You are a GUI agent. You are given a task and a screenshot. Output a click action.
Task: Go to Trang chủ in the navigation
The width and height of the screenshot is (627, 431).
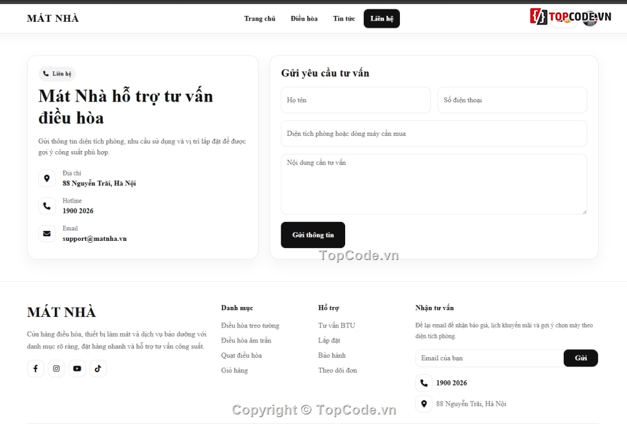tap(260, 18)
